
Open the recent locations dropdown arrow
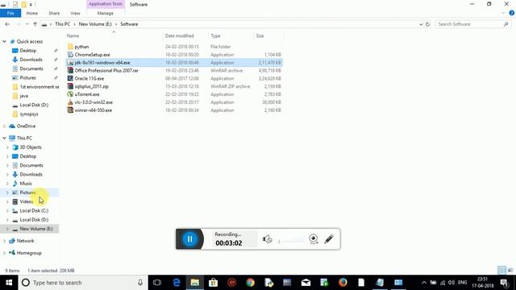27,24
